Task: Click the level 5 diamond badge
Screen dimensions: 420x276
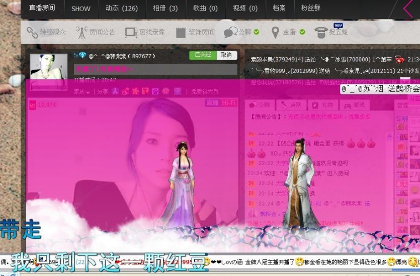Action: point(80,55)
